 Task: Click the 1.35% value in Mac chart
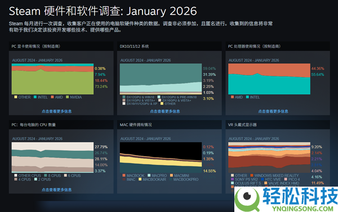208,159
